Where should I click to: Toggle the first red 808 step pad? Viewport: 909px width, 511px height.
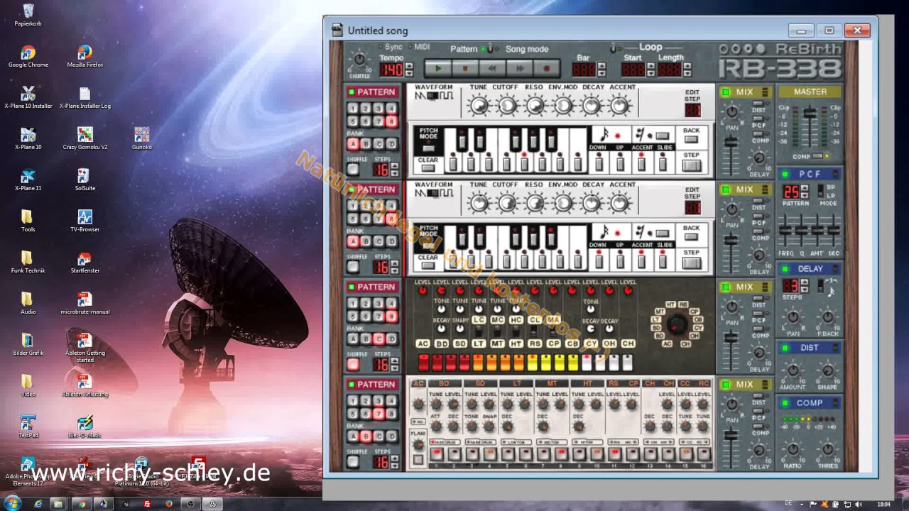click(x=423, y=363)
